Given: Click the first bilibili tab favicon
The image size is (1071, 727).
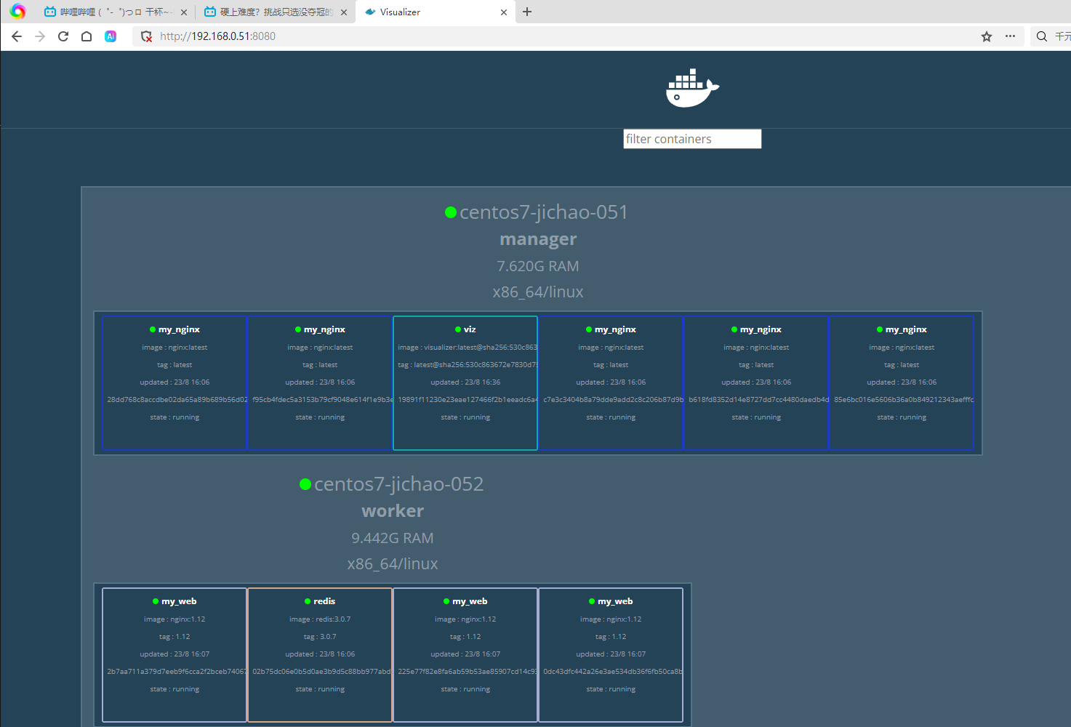Looking at the screenshot, I should coord(49,12).
